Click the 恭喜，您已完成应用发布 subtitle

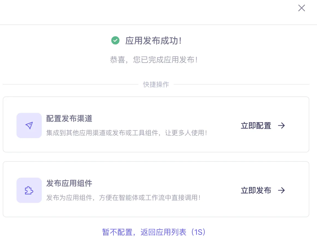[x=154, y=60]
